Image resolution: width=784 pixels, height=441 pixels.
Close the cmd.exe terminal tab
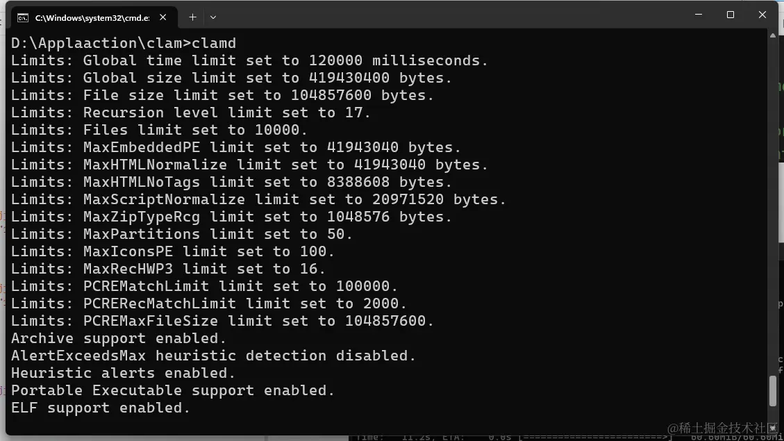(163, 17)
